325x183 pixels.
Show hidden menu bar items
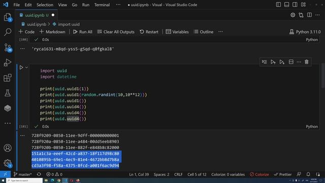coord(118,5)
